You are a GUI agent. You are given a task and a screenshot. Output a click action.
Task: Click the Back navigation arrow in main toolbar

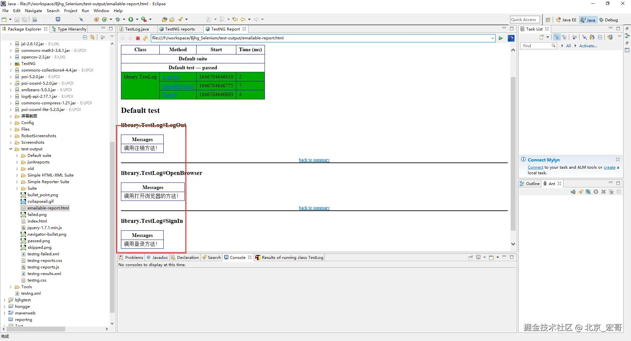click(x=243, y=19)
